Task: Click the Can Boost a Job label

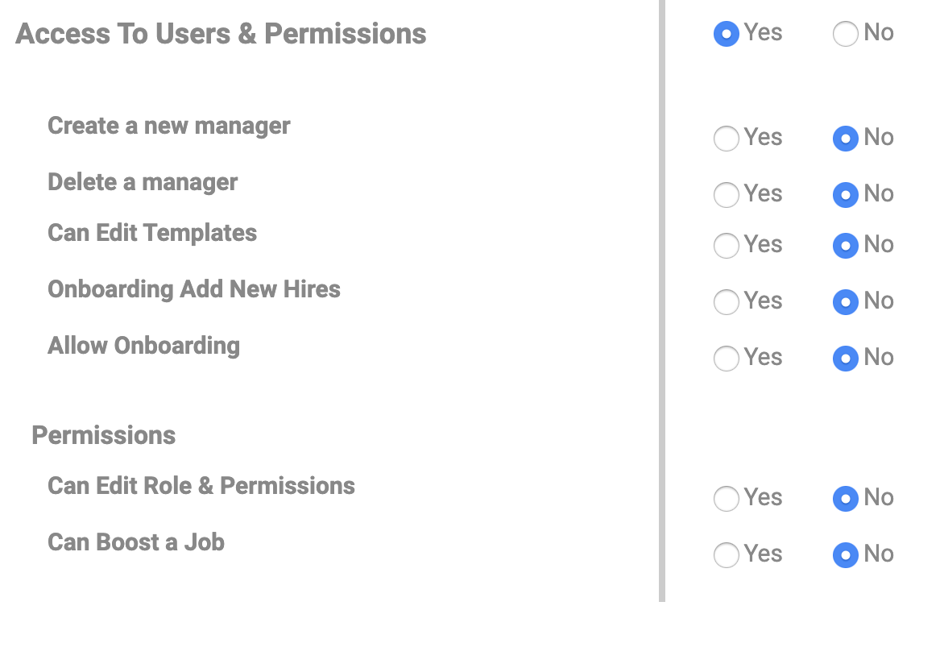Action: pos(136,542)
